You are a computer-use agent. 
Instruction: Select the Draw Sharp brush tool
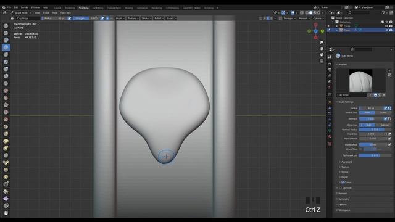click(6, 33)
